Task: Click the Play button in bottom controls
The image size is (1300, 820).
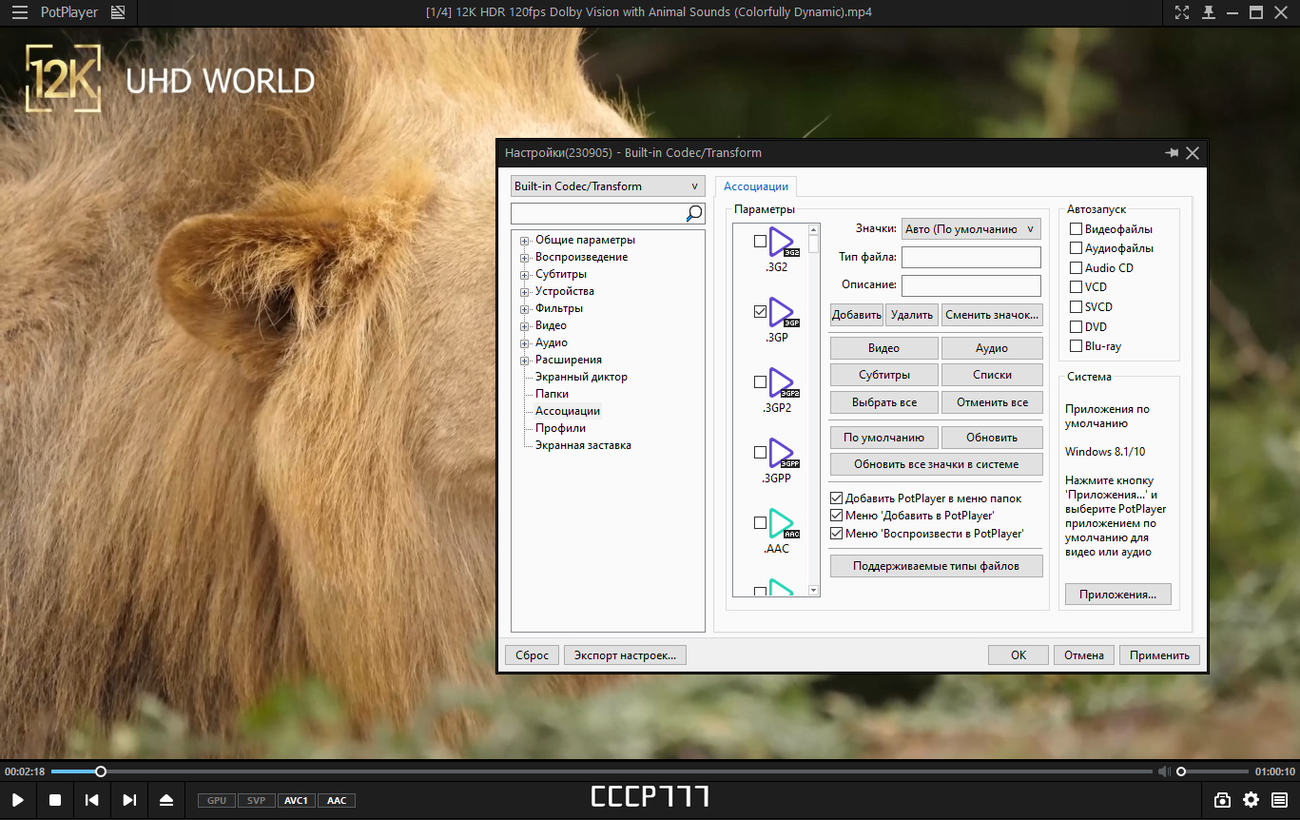Action: [x=18, y=800]
